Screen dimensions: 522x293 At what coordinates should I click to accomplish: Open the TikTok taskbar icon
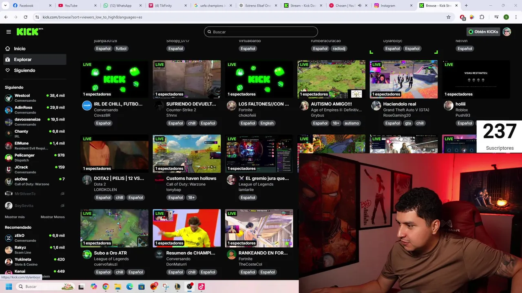(x=201, y=286)
